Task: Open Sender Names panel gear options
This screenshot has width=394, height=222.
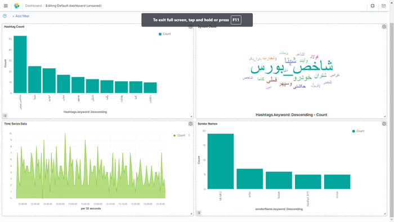Action: (384, 124)
